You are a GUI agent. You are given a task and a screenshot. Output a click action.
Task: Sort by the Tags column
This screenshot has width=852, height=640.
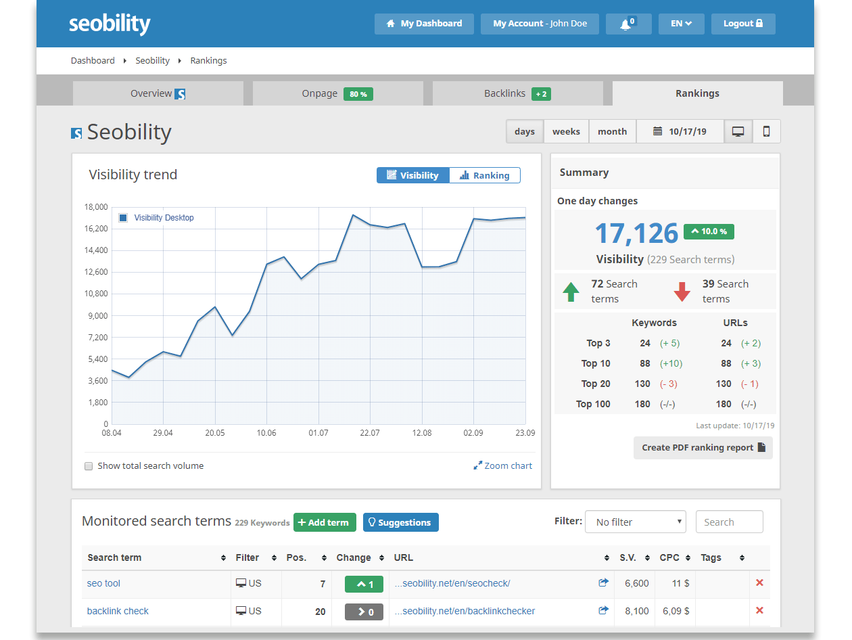coord(722,557)
